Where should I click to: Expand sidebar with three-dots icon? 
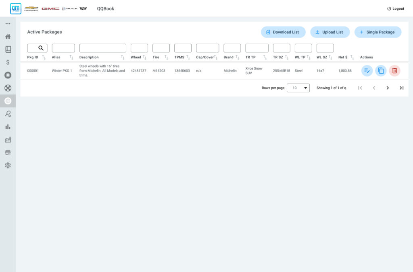[8, 24]
